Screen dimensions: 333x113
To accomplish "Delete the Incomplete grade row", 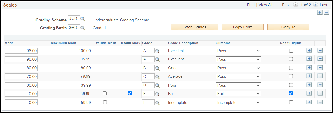I will (320, 102).
